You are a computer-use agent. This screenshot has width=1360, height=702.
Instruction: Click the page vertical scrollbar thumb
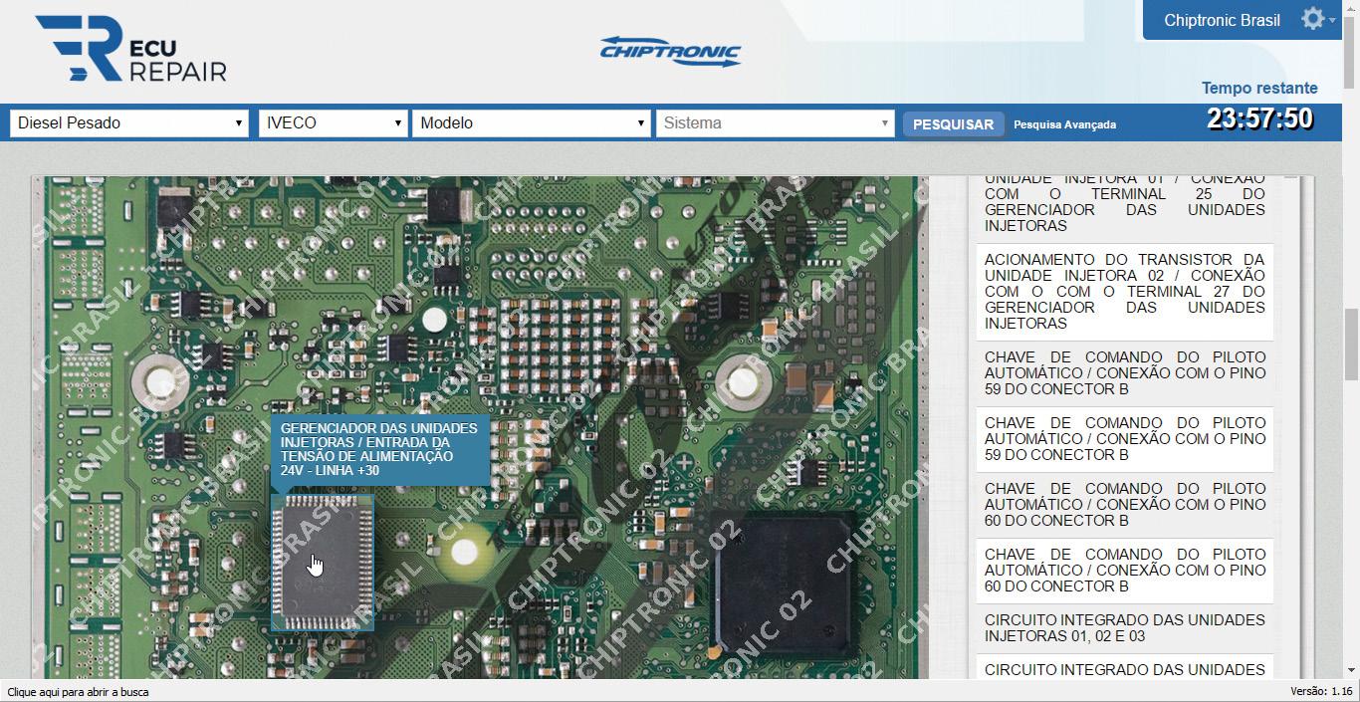click(1351, 344)
